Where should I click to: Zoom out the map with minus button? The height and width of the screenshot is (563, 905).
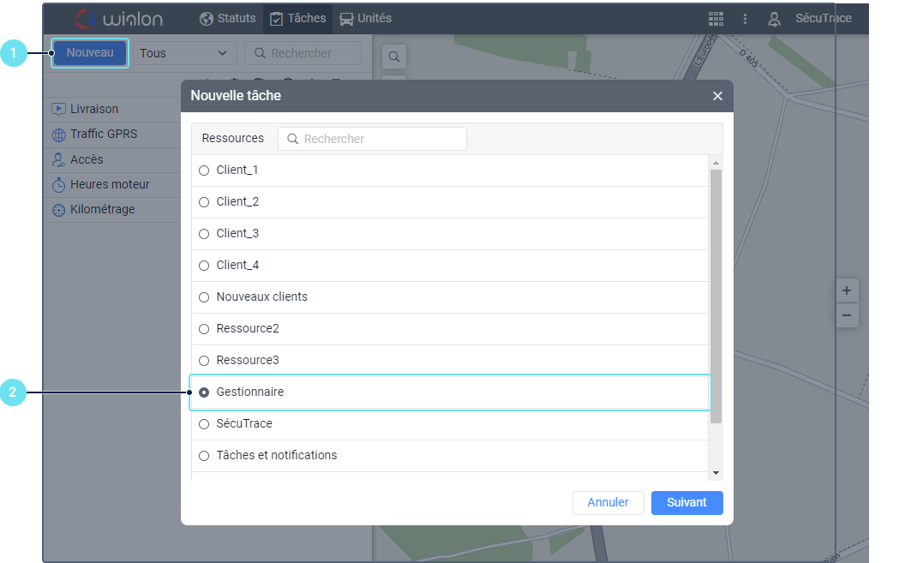pos(847,315)
